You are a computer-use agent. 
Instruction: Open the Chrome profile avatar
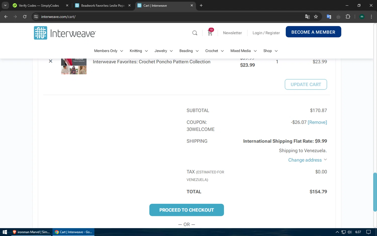(x=362, y=17)
